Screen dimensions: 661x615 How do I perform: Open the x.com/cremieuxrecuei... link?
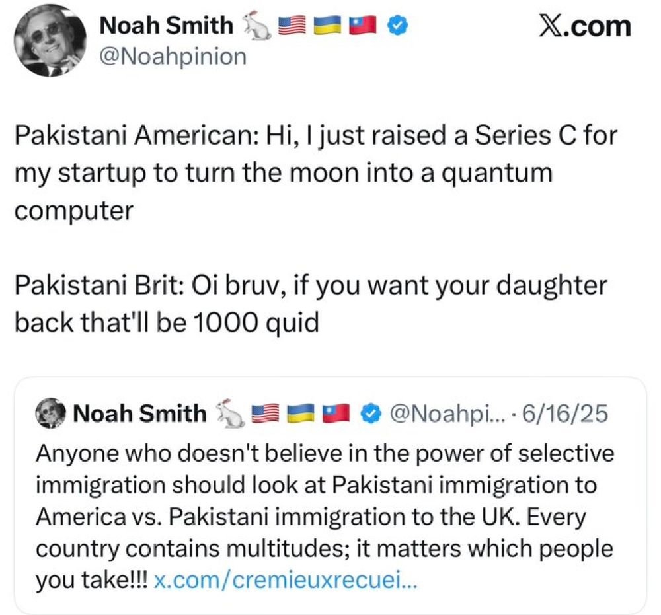tap(286, 582)
